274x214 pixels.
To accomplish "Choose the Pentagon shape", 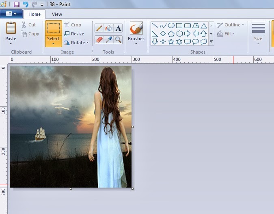I will tap(171, 34).
